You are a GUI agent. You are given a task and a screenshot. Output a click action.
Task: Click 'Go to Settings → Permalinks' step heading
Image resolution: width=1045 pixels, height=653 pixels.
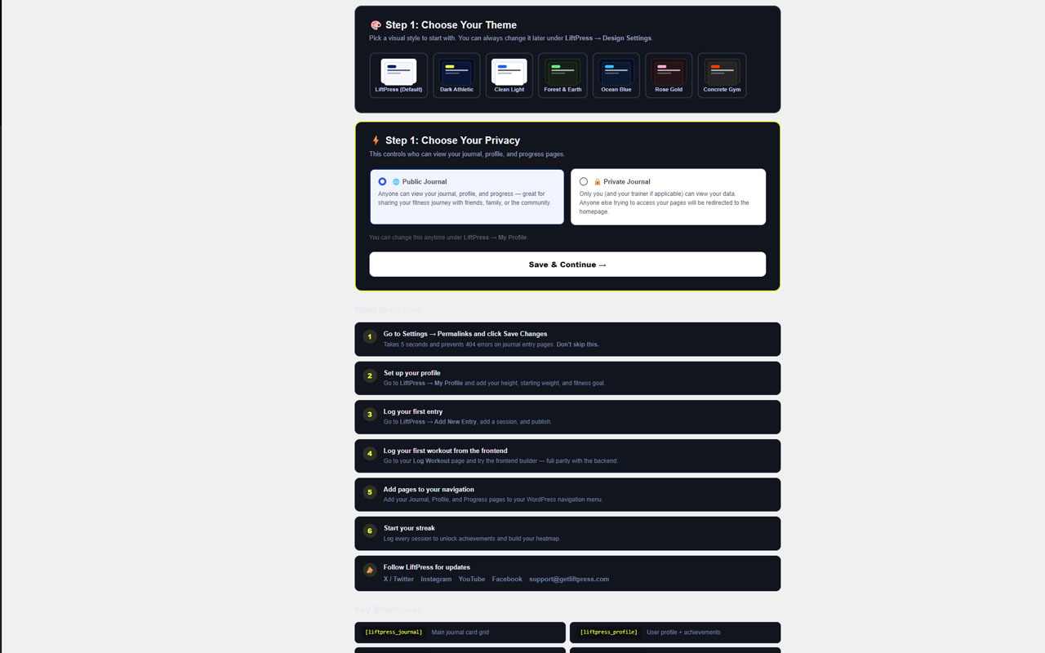tap(465, 334)
